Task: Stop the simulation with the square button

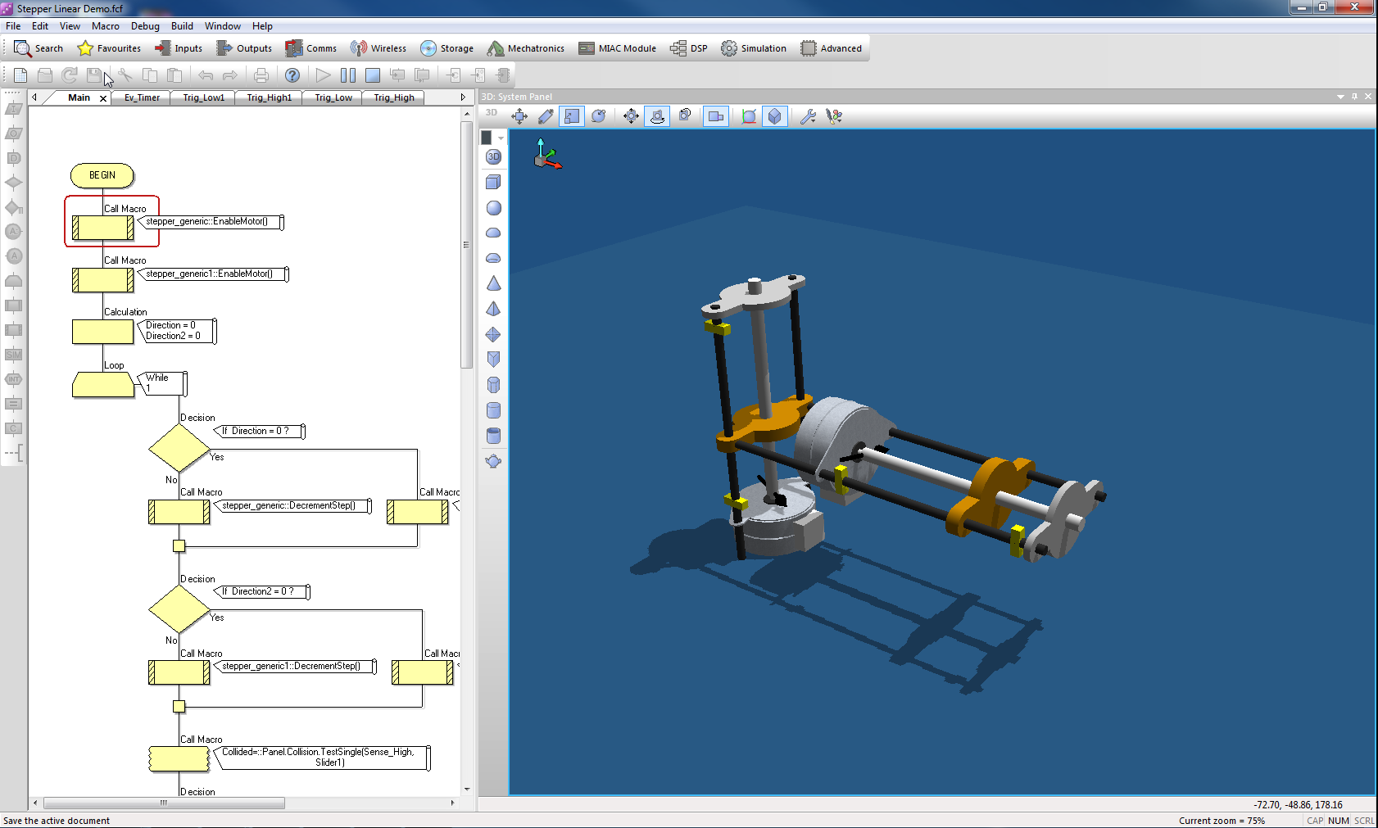Action: [x=373, y=75]
